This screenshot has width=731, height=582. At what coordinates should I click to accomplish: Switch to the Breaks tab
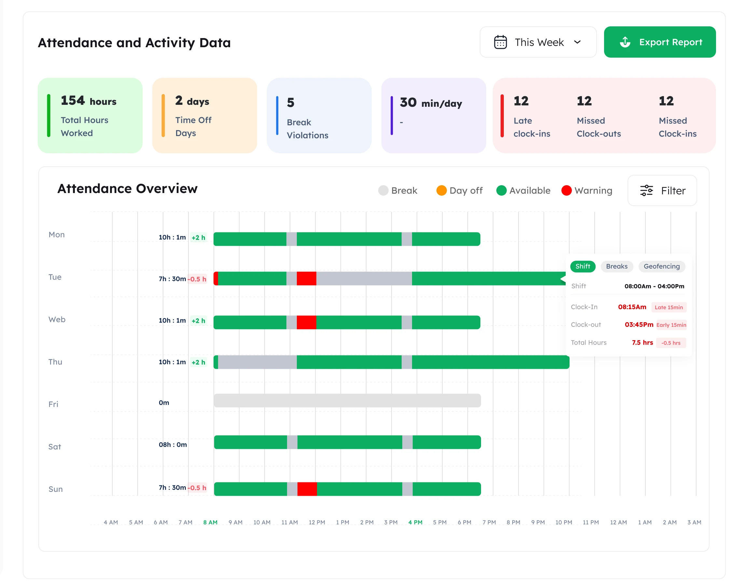click(x=617, y=266)
